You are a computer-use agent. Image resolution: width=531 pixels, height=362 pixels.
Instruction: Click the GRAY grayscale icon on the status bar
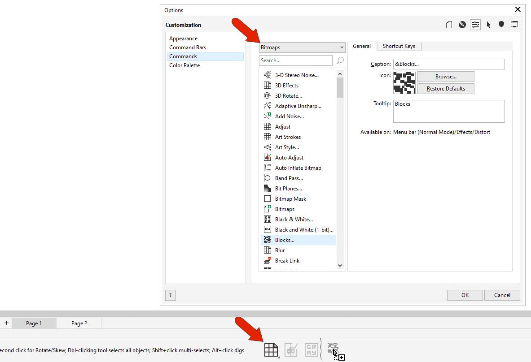311,349
